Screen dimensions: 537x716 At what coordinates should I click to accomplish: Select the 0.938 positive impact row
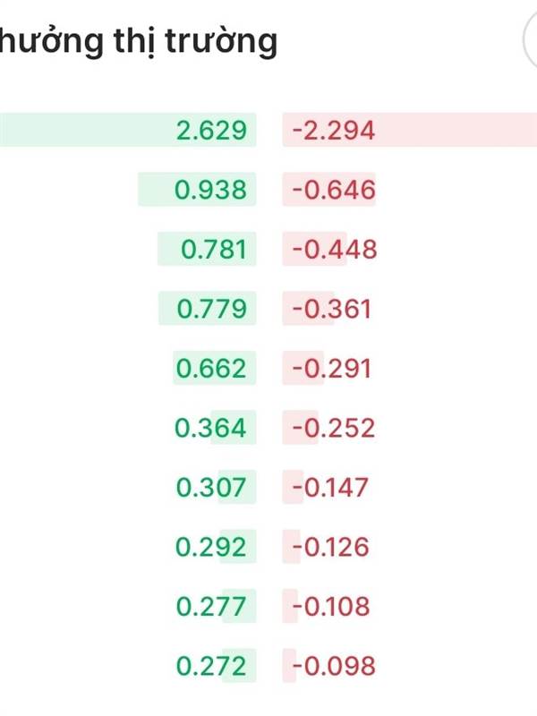coord(197,189)
